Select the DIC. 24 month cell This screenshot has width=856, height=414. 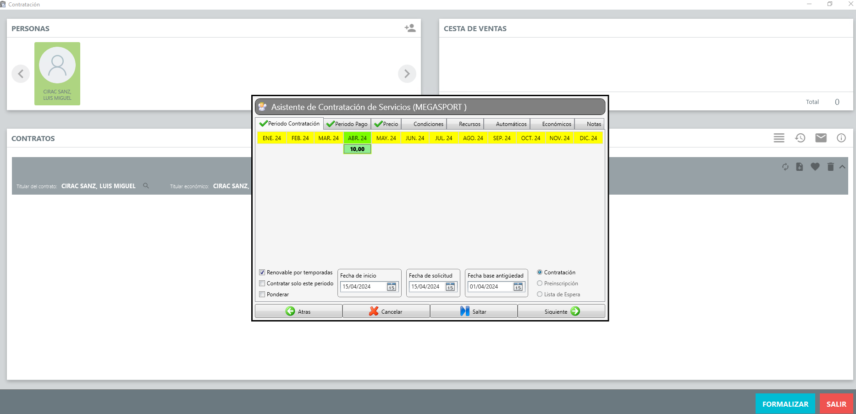tap(588, 138)
